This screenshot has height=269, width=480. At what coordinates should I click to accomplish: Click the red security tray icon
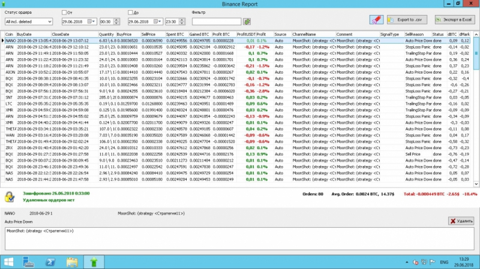[x=415, y=262]
